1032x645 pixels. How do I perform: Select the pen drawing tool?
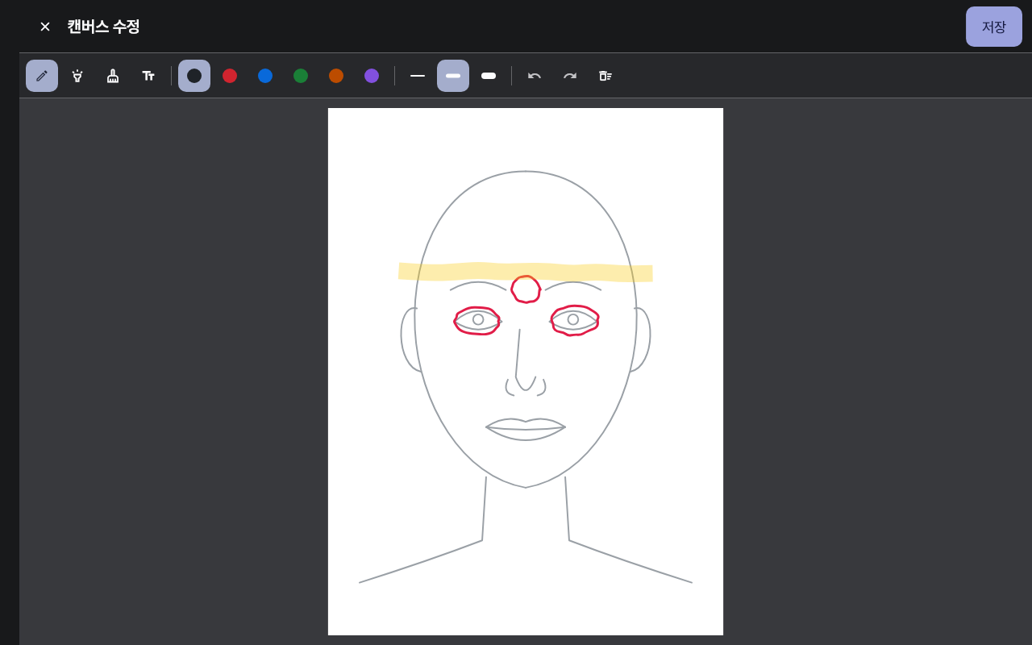[x=42, y=76]
